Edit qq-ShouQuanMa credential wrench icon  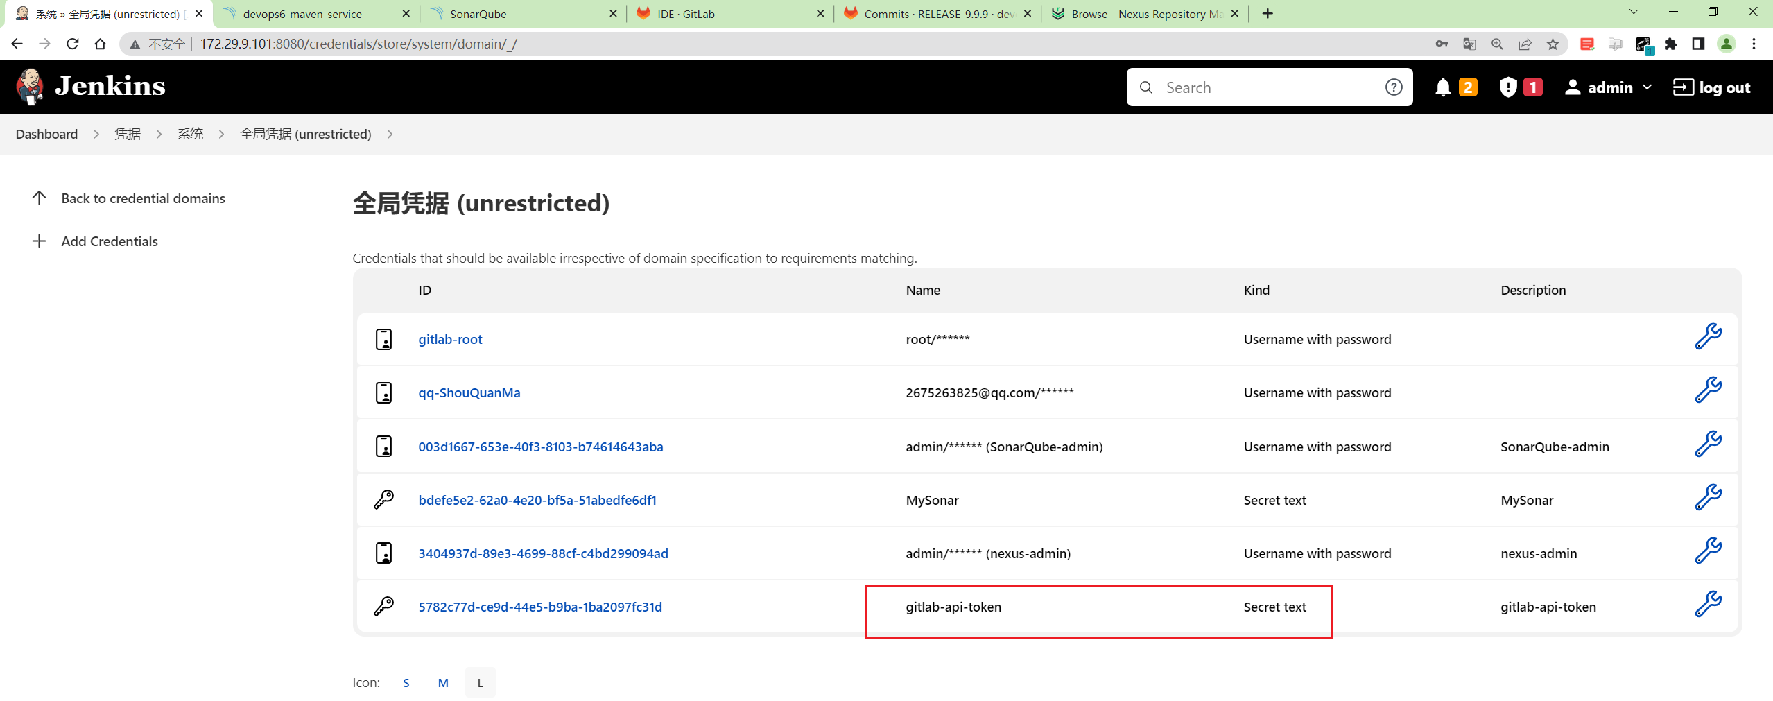coord(1708,390)
